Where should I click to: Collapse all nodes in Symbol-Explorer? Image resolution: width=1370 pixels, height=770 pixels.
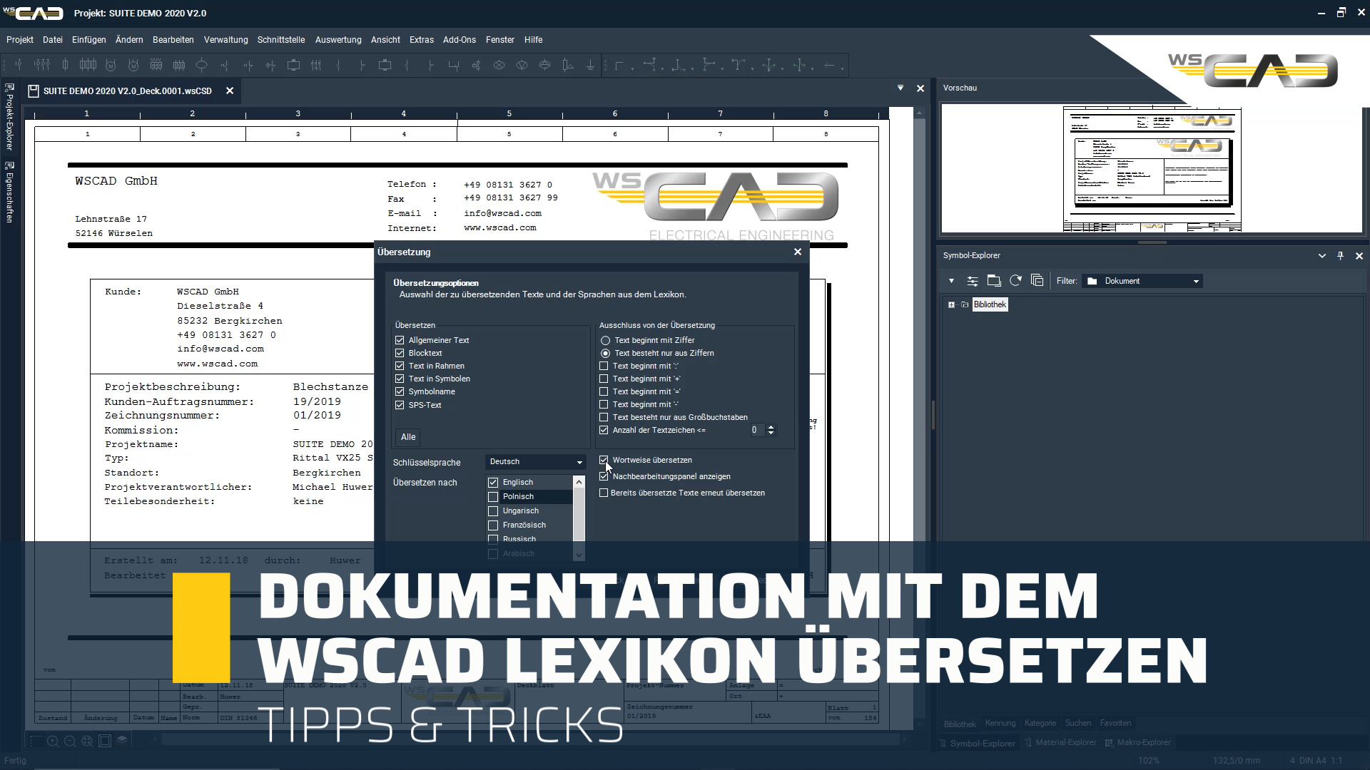click(x=1037, y=281)
